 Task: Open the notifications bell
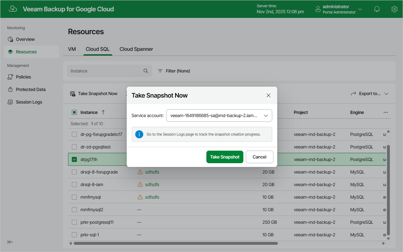coord(377,9)
